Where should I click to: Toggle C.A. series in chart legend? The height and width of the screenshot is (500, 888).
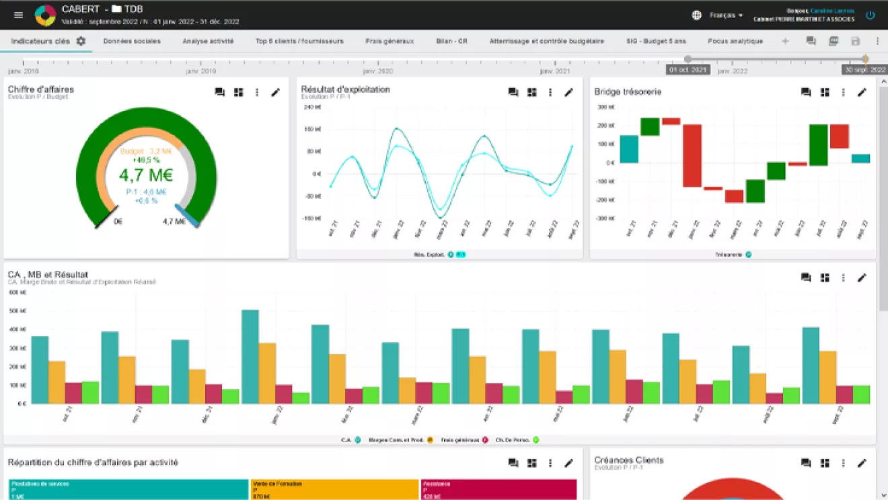click(x=351, y=440)
